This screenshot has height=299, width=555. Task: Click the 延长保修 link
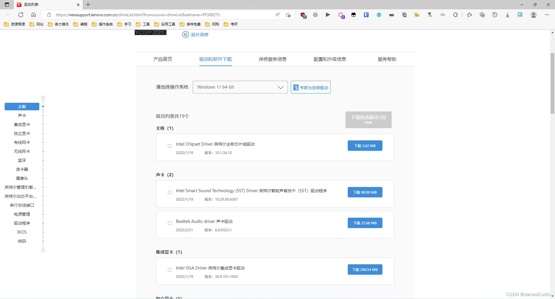point(195,34)
